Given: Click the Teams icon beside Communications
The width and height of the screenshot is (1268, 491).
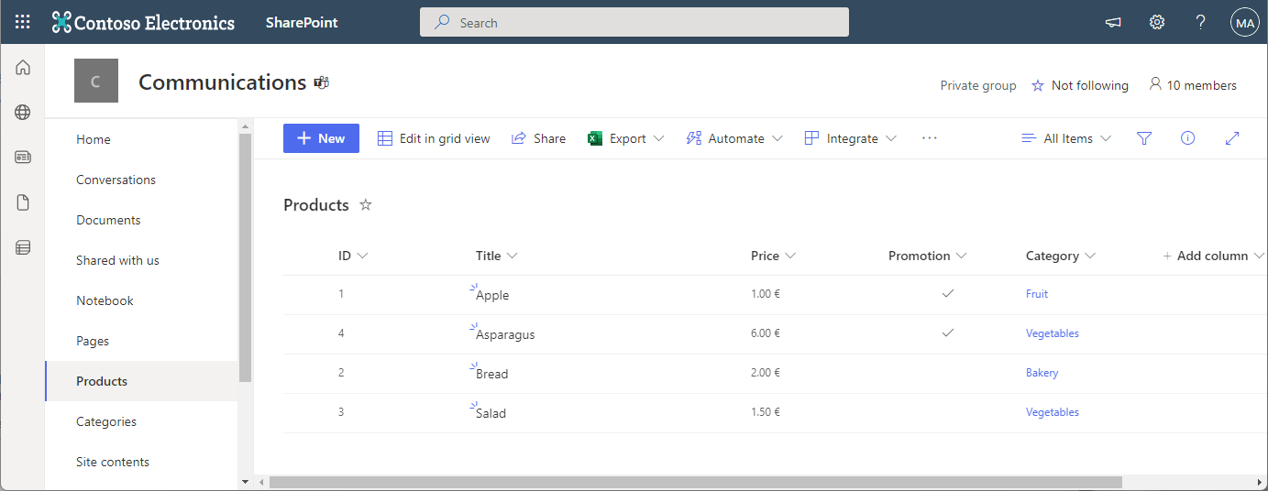Looking at the screenshot, I should [321, 82].
